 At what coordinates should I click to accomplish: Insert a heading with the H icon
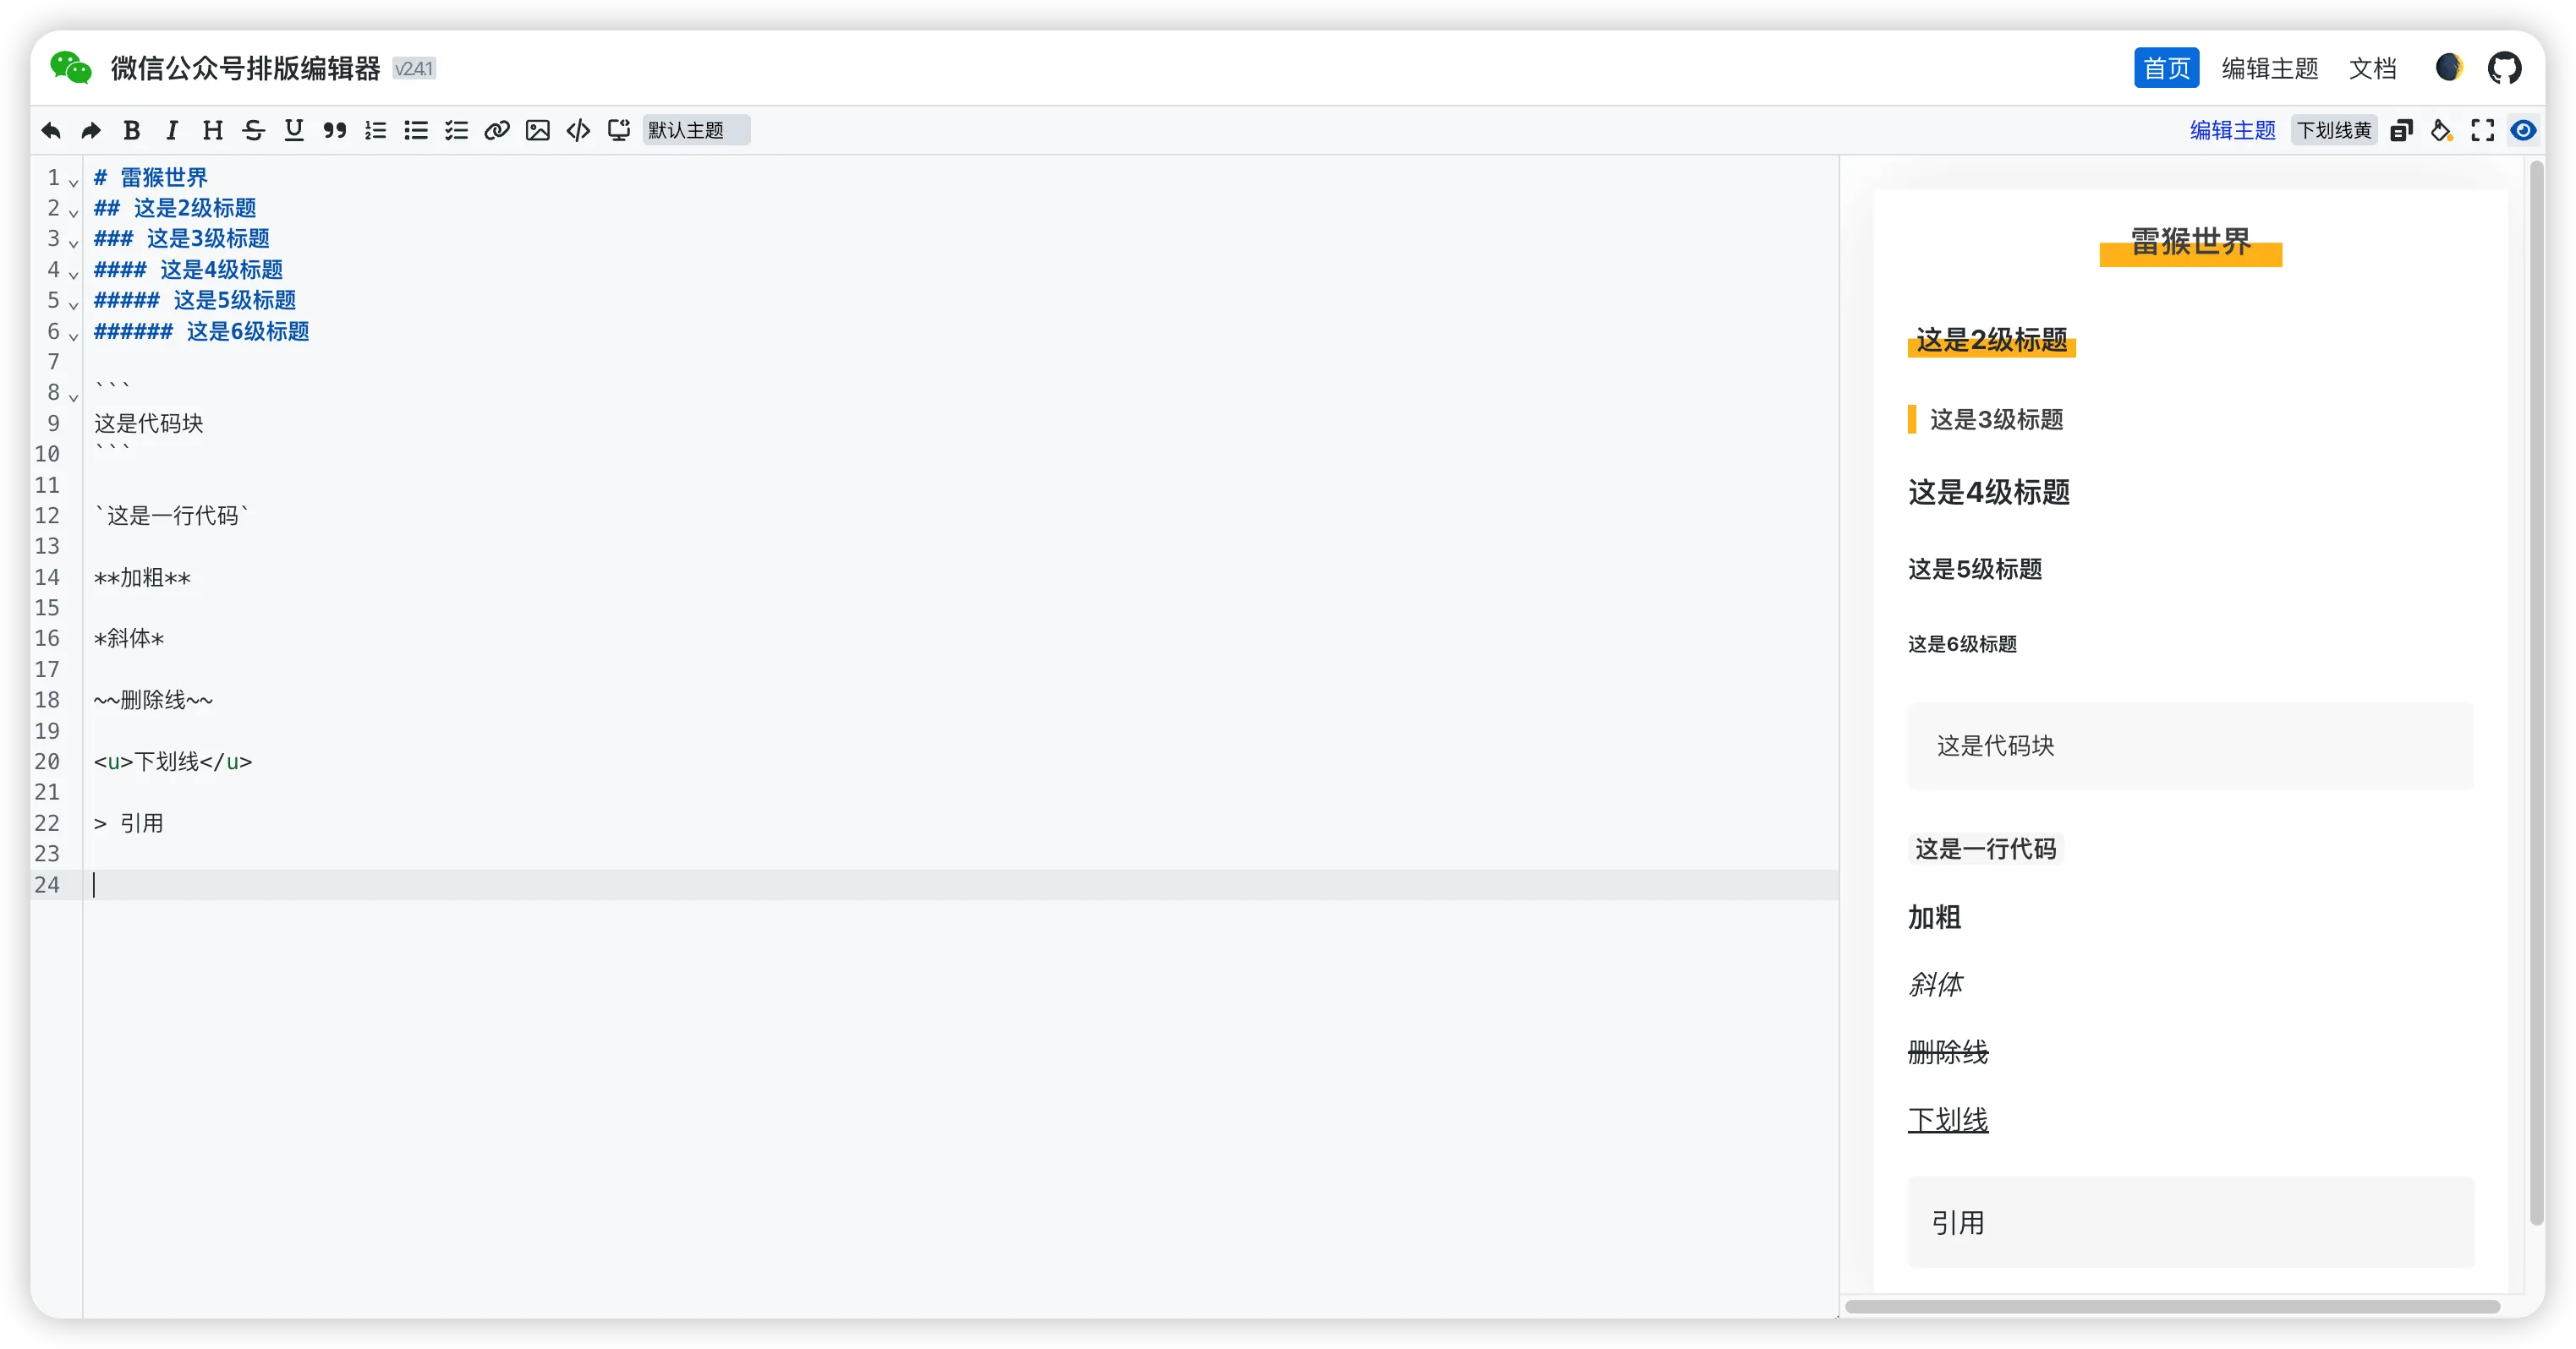(x=213, y=130)
